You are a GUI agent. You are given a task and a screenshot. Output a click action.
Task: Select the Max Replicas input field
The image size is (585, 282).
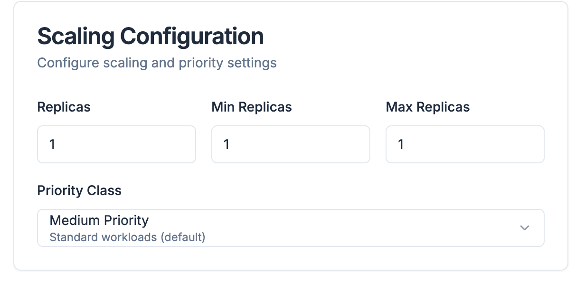(465, 144)
